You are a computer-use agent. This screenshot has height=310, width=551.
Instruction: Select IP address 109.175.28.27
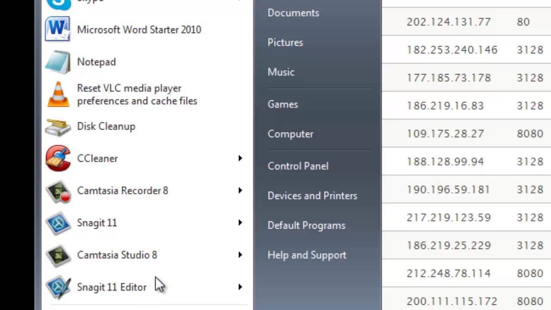pyautogui.click(x=445, y=134)
